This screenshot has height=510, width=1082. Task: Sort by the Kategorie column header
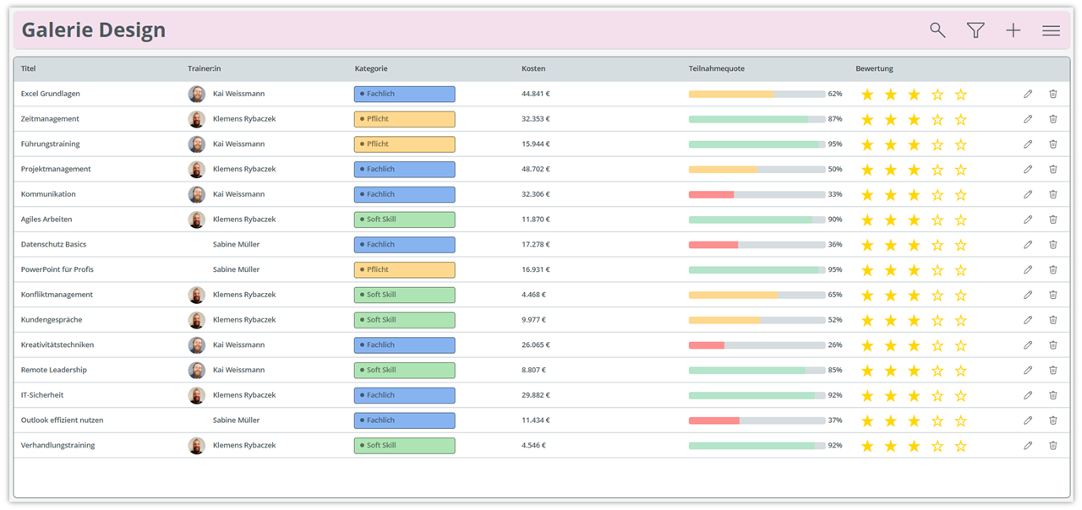tap(371, 68)
